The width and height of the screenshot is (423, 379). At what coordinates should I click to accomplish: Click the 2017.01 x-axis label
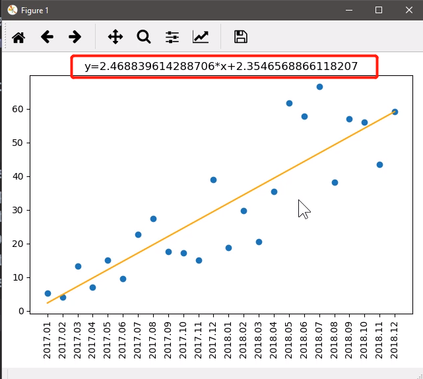pyautogui.click(x=48, y=341)
